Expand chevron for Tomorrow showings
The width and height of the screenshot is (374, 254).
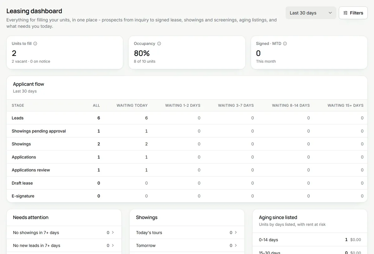[x=236, y=246]
